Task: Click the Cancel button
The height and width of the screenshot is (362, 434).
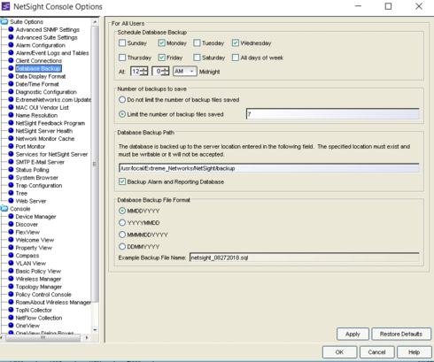Action: click(x=376, y=352)
